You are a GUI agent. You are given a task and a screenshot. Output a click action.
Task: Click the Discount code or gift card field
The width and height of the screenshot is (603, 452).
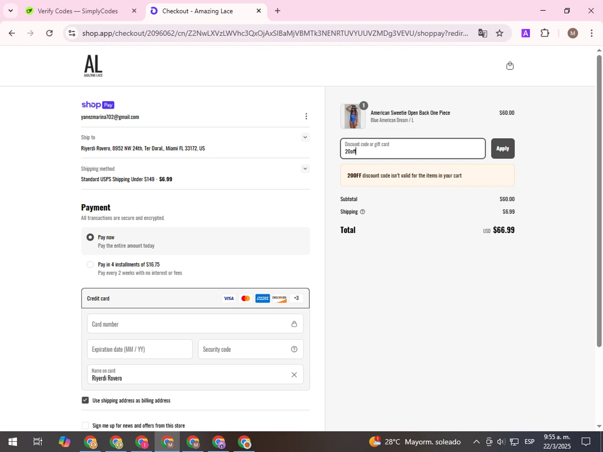[x=413, y=148]
